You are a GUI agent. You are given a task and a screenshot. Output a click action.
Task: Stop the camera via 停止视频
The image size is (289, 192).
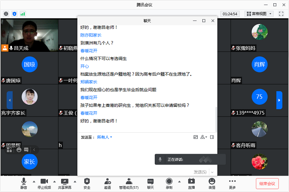(44, 183)
